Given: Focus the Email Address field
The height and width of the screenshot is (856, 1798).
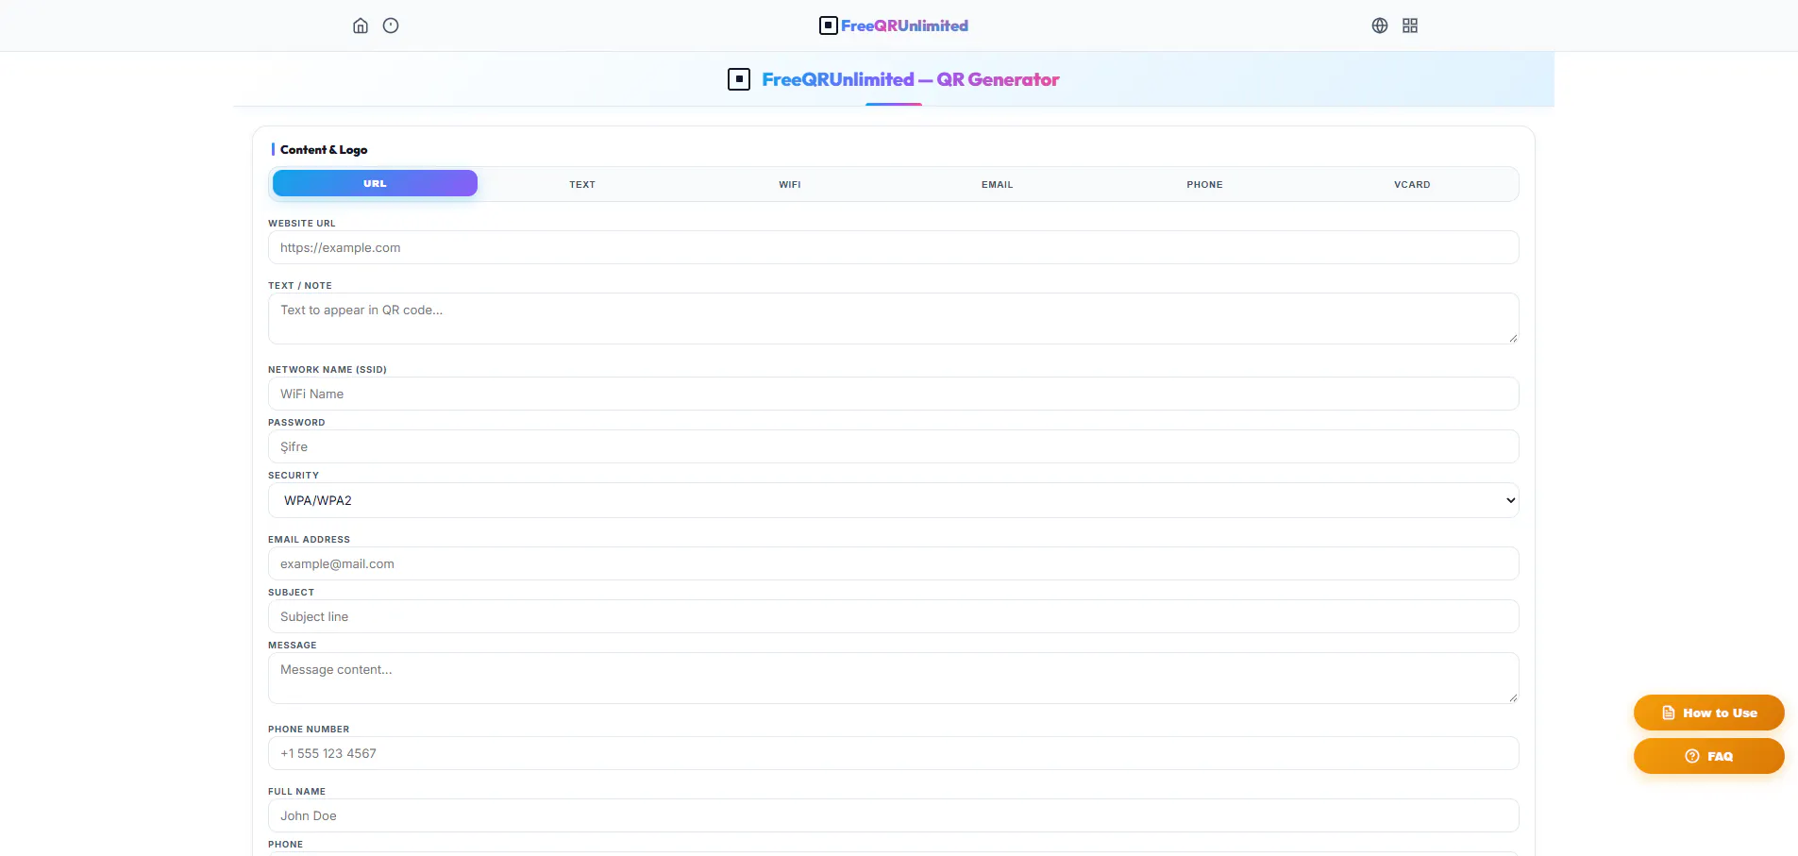Looking at the screenshot, I should (x=894, y=563).
